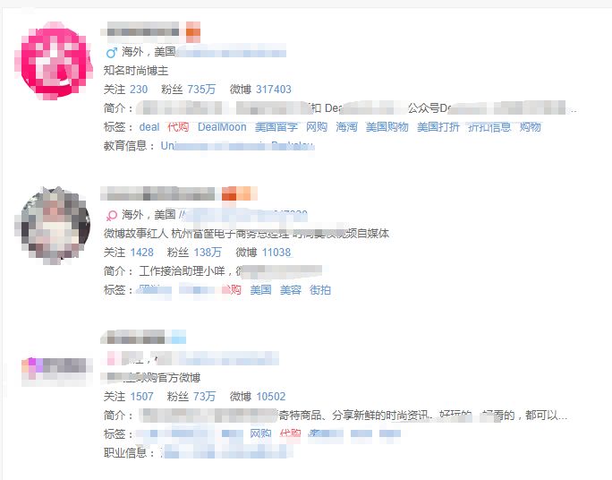Open the 317403 weibo count

click(x=274, y=90)
